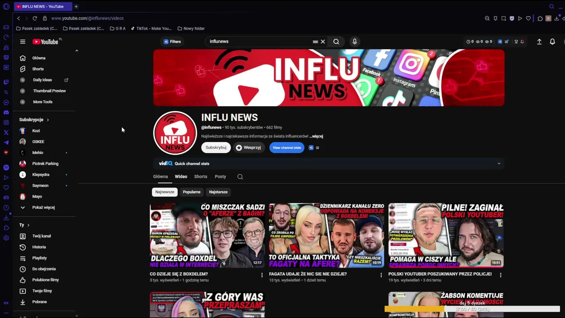Open a new browser tab with the plus button
Viewport: 565px width, 318px height.
click(x=76, y=6)
